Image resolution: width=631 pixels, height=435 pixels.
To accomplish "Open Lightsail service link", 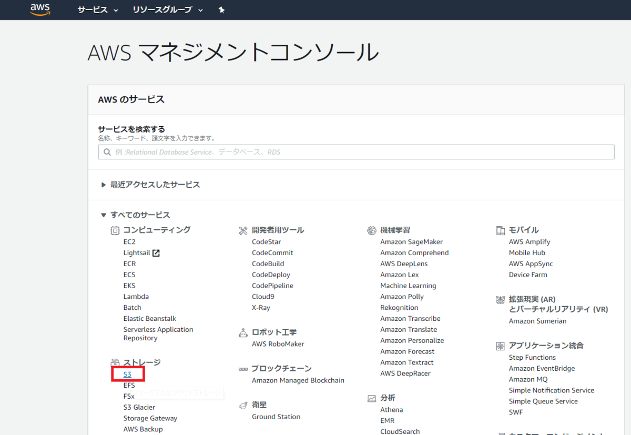I will 137,253.
